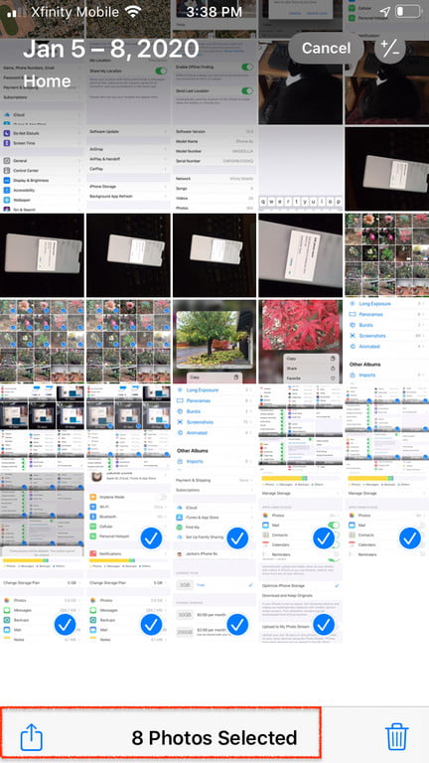Tap the '3:38 PM' clock
The image size is (429, 763).
[x=214, y=12]
